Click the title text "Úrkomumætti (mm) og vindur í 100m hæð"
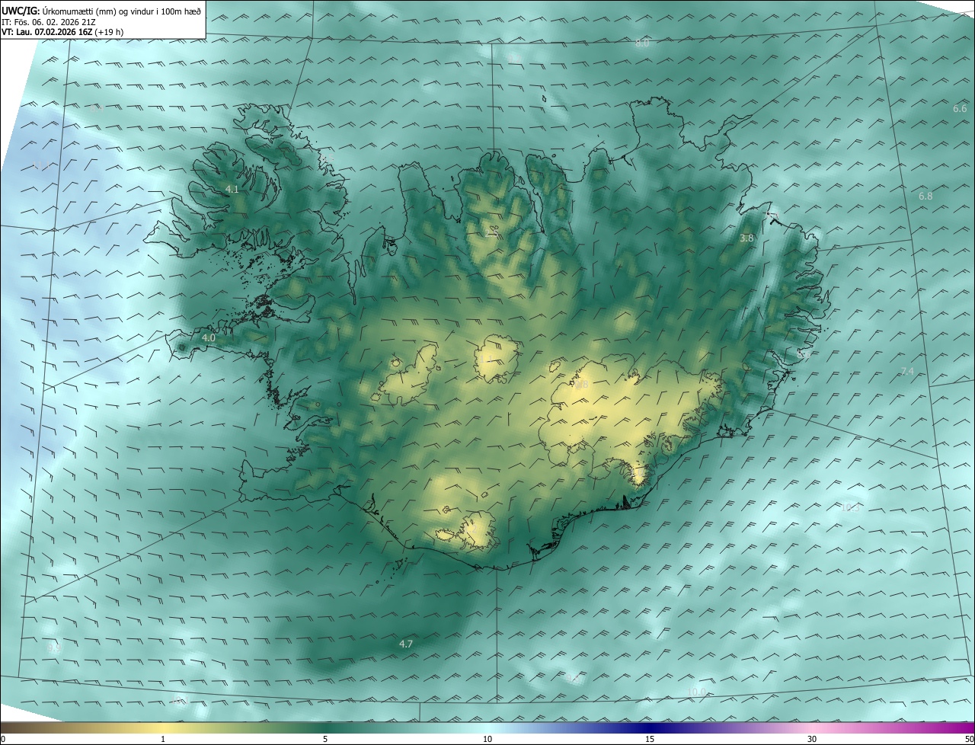 [122, 11]
